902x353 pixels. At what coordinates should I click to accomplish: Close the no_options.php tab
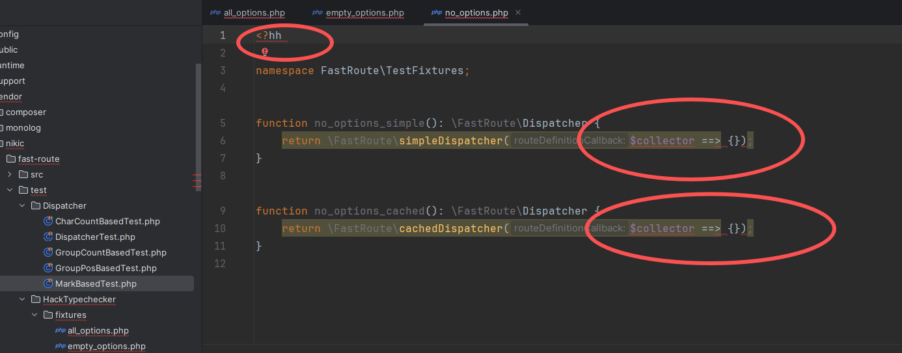tap(518, 12)
